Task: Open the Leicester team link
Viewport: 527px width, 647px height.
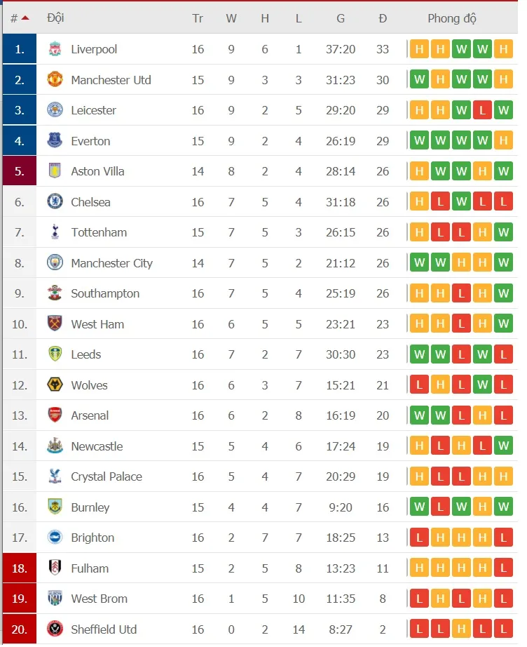Action: click(93, 110)
